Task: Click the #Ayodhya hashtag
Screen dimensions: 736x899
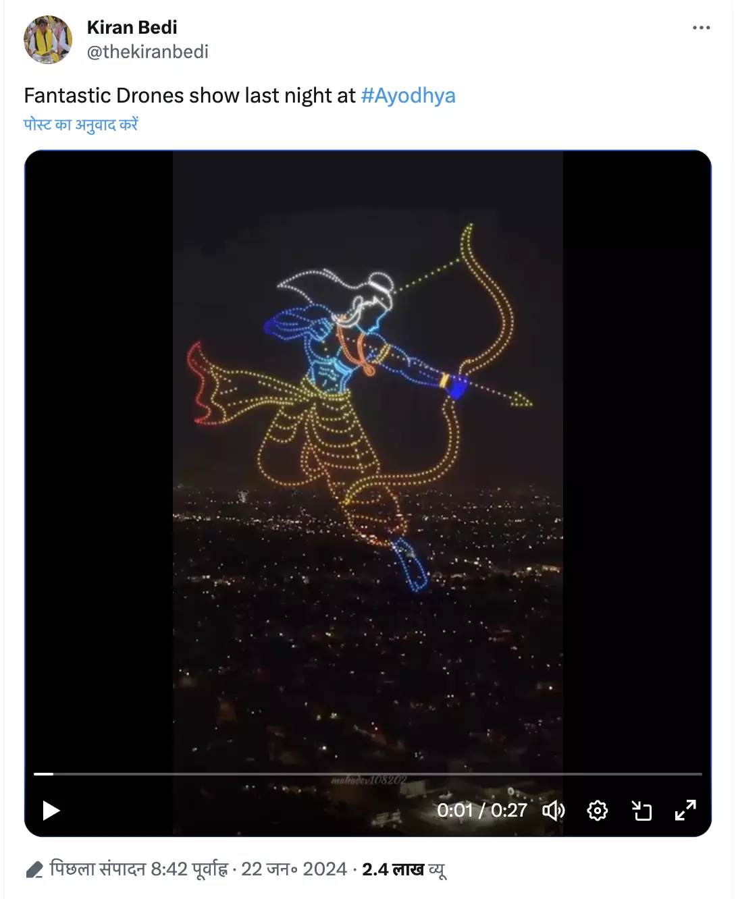Action: pyautogui.click(x=408, y=96)
